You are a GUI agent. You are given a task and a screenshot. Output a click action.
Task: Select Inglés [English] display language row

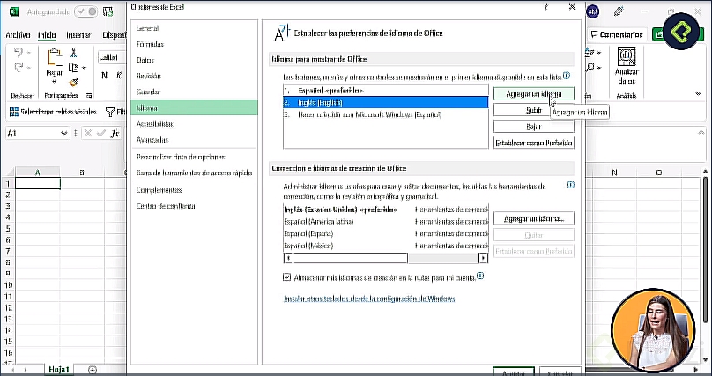pos(385,102)
